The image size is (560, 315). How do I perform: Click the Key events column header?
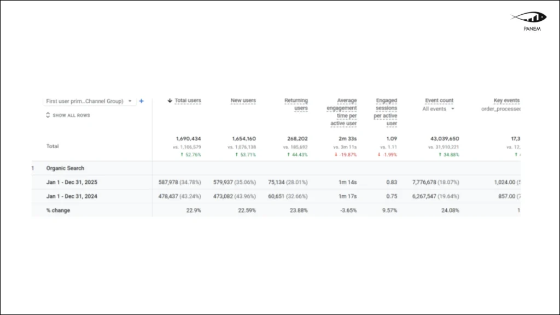tap(506, 101)
